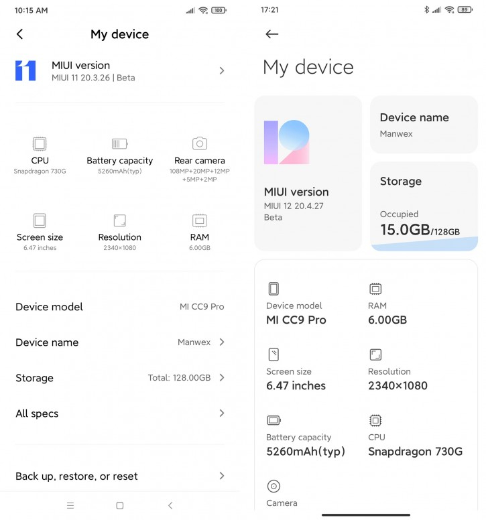Tap the Camera lens icon at bottom right panel

[x=274, y=486]
